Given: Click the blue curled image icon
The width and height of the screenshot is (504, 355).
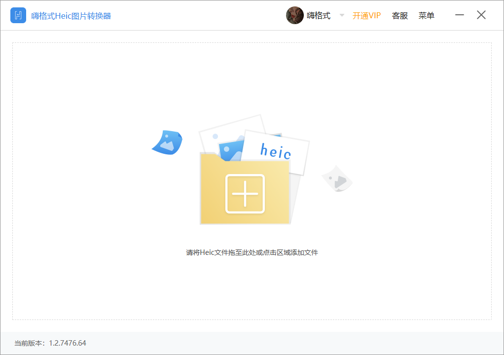Looking at the screenshot, I should [x=168, y=142].
